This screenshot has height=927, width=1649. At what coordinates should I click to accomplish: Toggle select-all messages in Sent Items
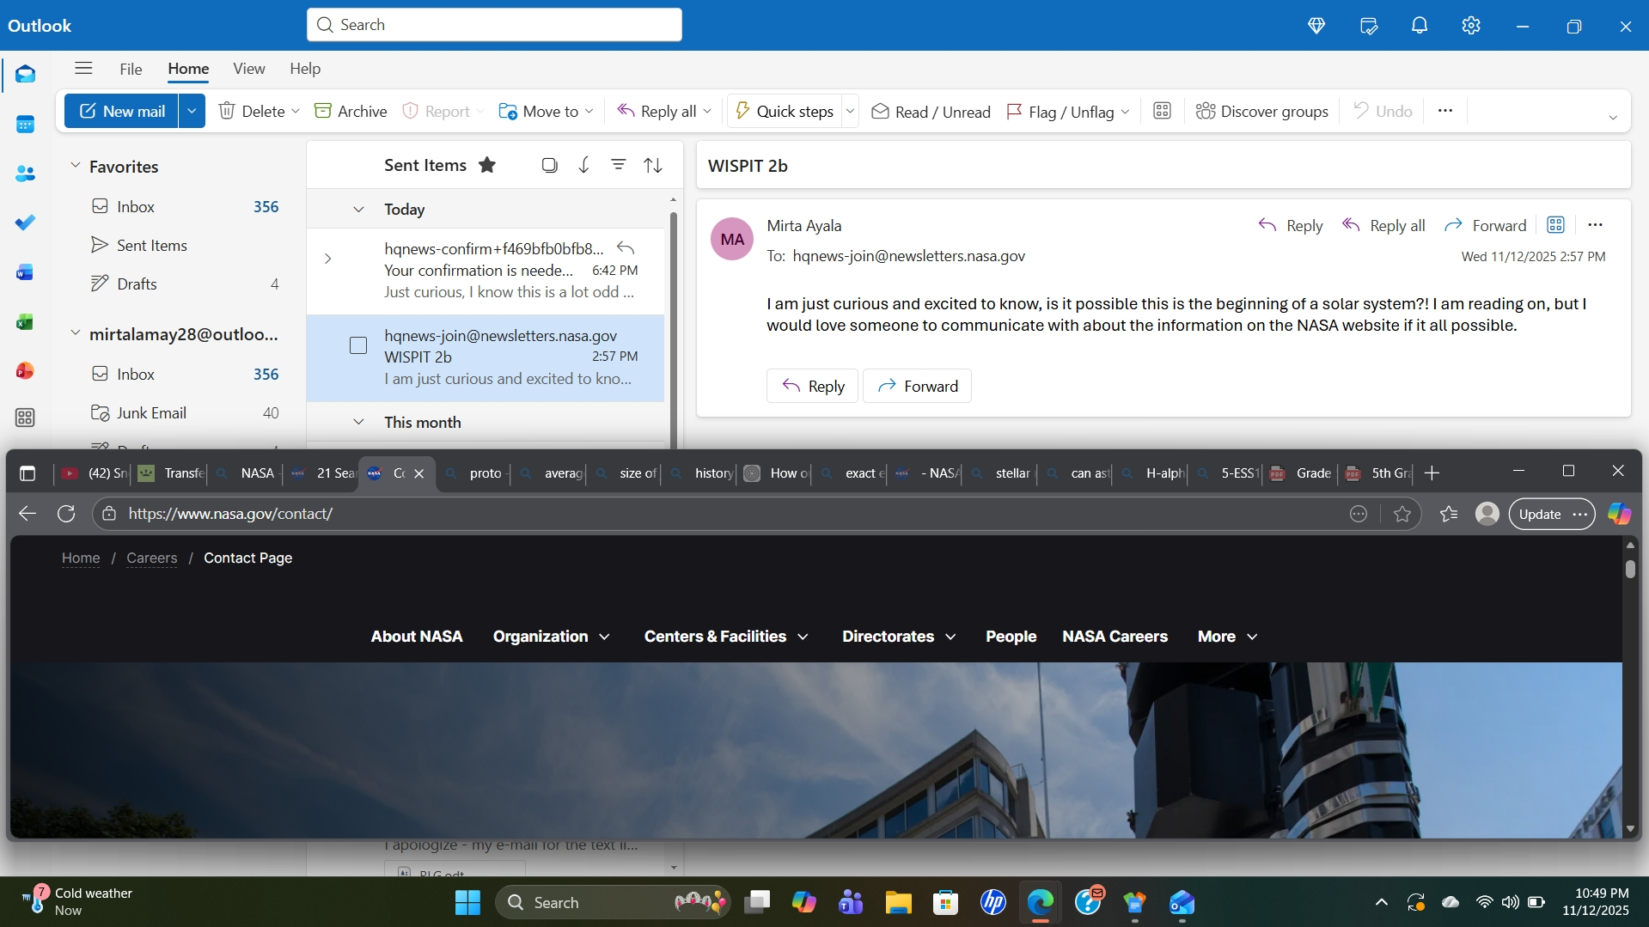tap(550, 165)
